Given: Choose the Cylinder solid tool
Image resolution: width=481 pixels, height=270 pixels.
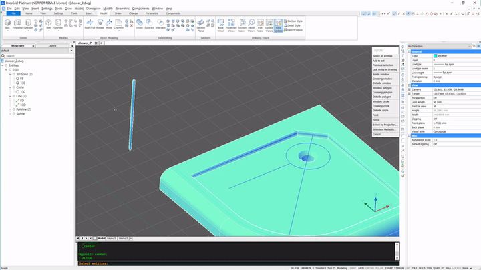Looking at the screenshot, I should [x=28, y=24].
